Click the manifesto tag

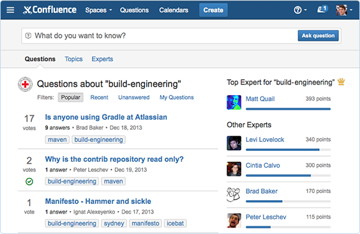point(146,223)
